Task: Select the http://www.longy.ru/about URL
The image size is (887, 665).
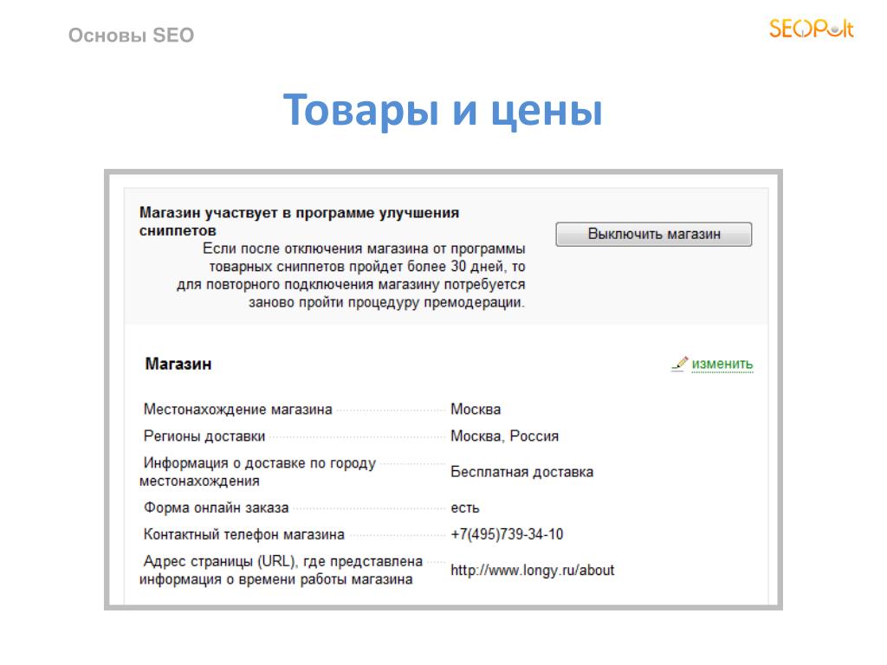Action: point(532,570)
